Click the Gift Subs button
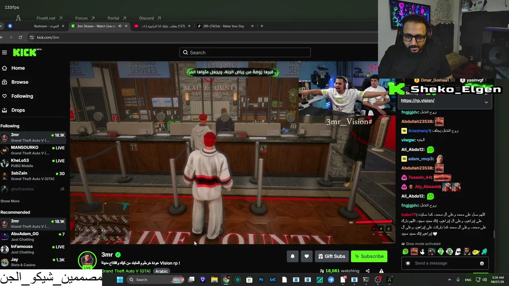509x286 pixels. 332,256
